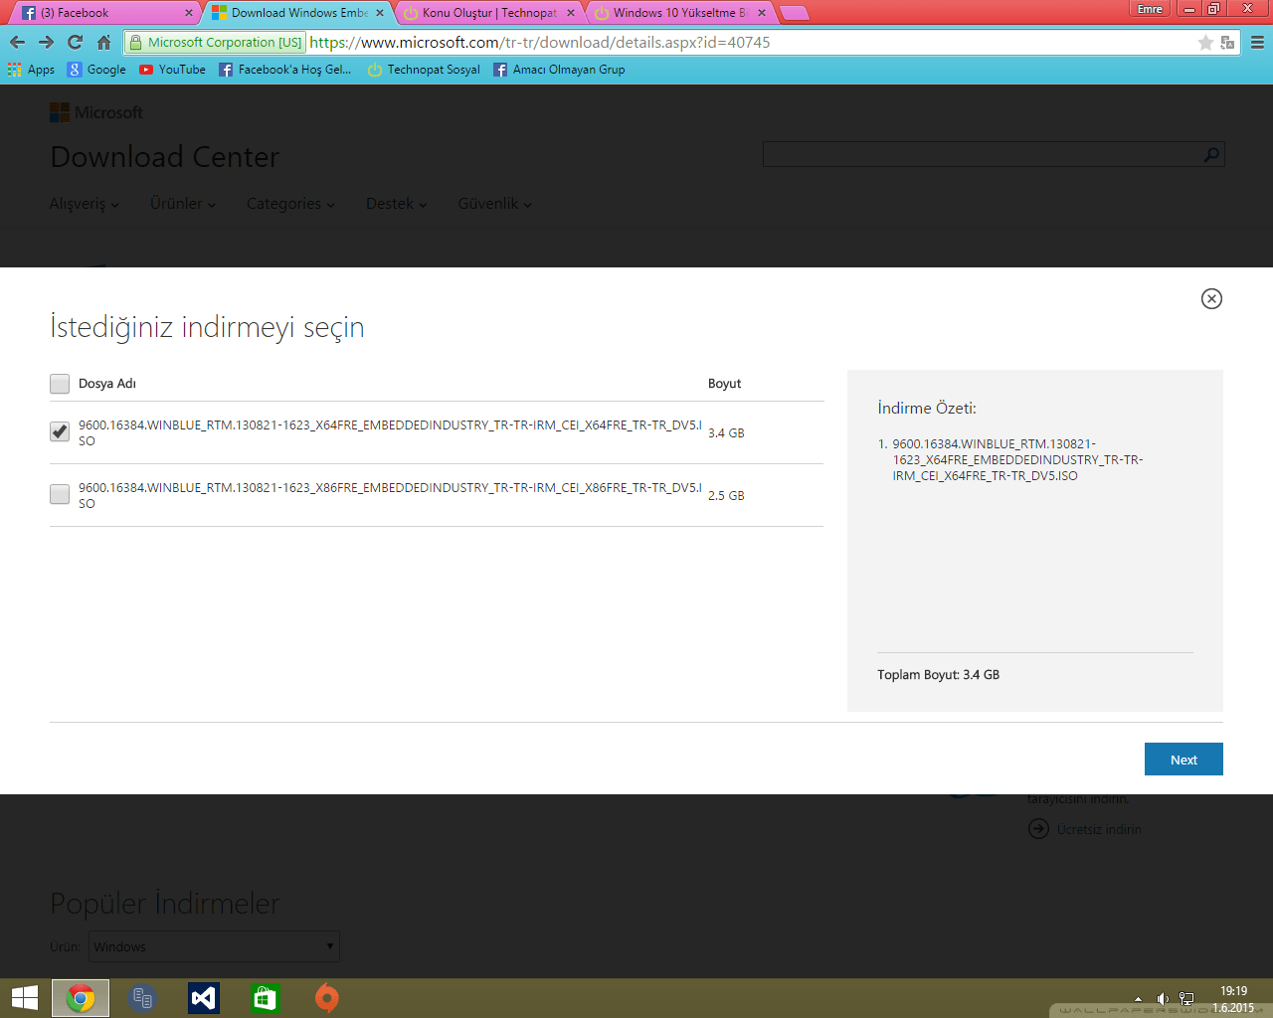Click the Microsoft logo on the page
The image size is (1273, 1018).
tap(96, 112)
